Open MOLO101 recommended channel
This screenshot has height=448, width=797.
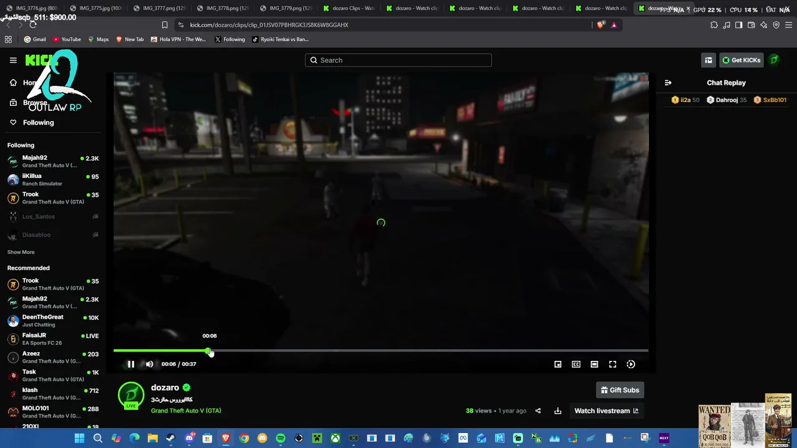(53, 412)
